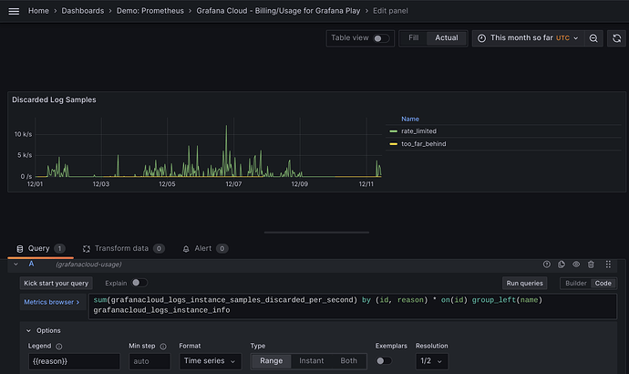Screen dimensions: 629x374
Task: Click the rate_limited legend color swatch
Action: (393, 130)
